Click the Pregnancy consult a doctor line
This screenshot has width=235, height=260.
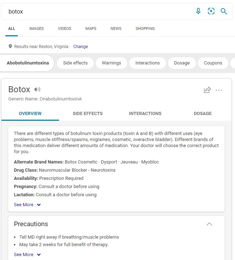click(57, 187)
